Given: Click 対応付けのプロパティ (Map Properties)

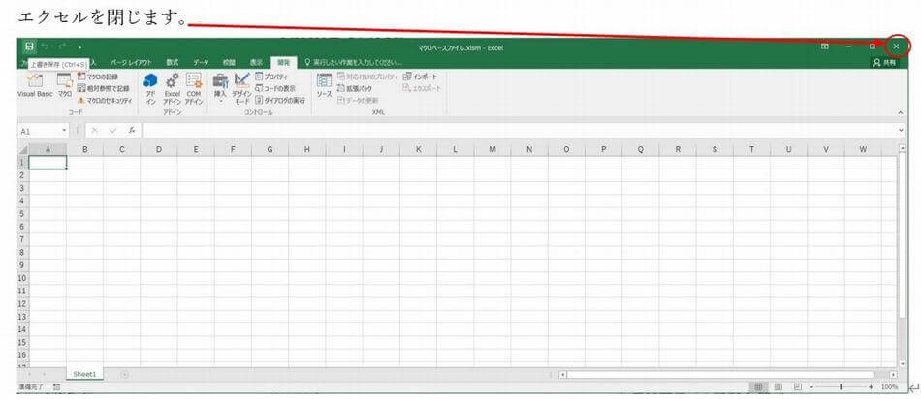Looking at the screenshot, I should point(367,77).
